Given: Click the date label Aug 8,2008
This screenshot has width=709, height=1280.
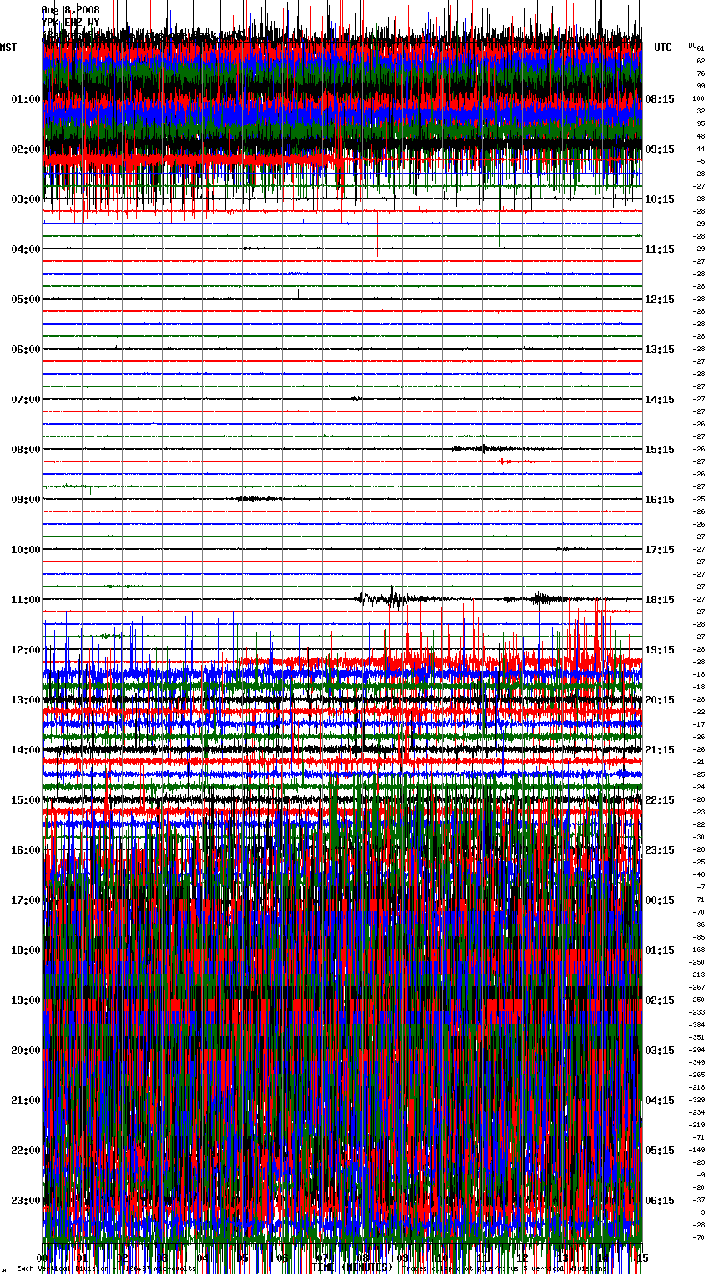Looking at the screenshot, I should 70,10.
